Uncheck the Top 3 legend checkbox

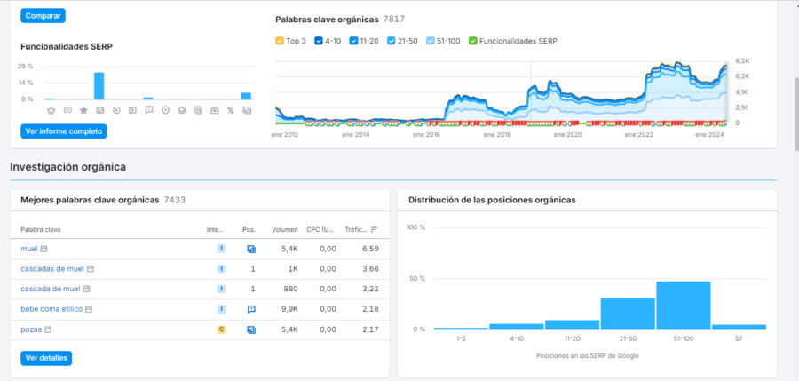tap(280, 41)
